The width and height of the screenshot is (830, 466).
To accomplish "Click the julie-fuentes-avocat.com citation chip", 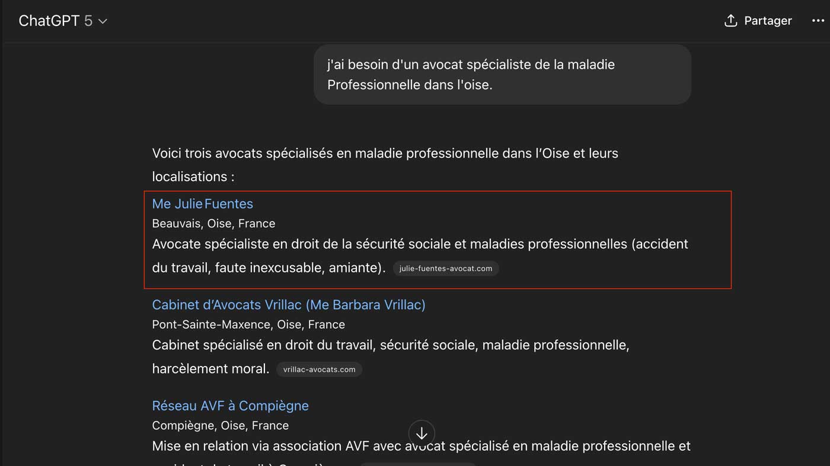I will click(445, 268).
